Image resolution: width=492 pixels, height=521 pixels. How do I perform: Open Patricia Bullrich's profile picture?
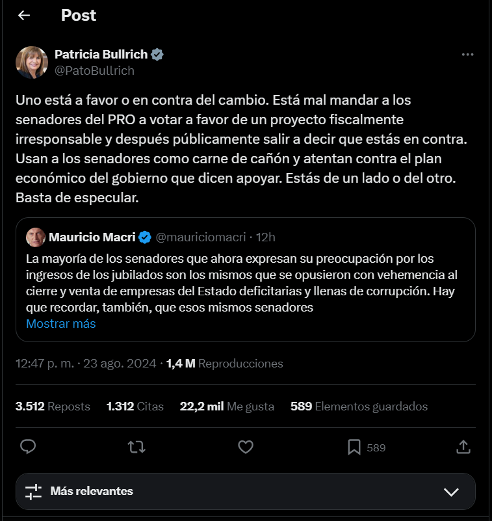point(31,62)
